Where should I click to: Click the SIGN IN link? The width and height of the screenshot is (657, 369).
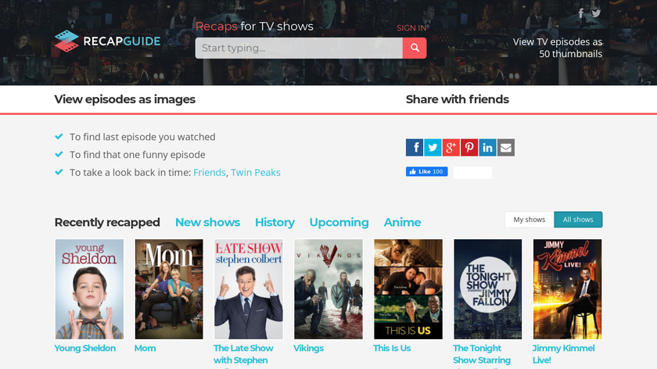411,28
